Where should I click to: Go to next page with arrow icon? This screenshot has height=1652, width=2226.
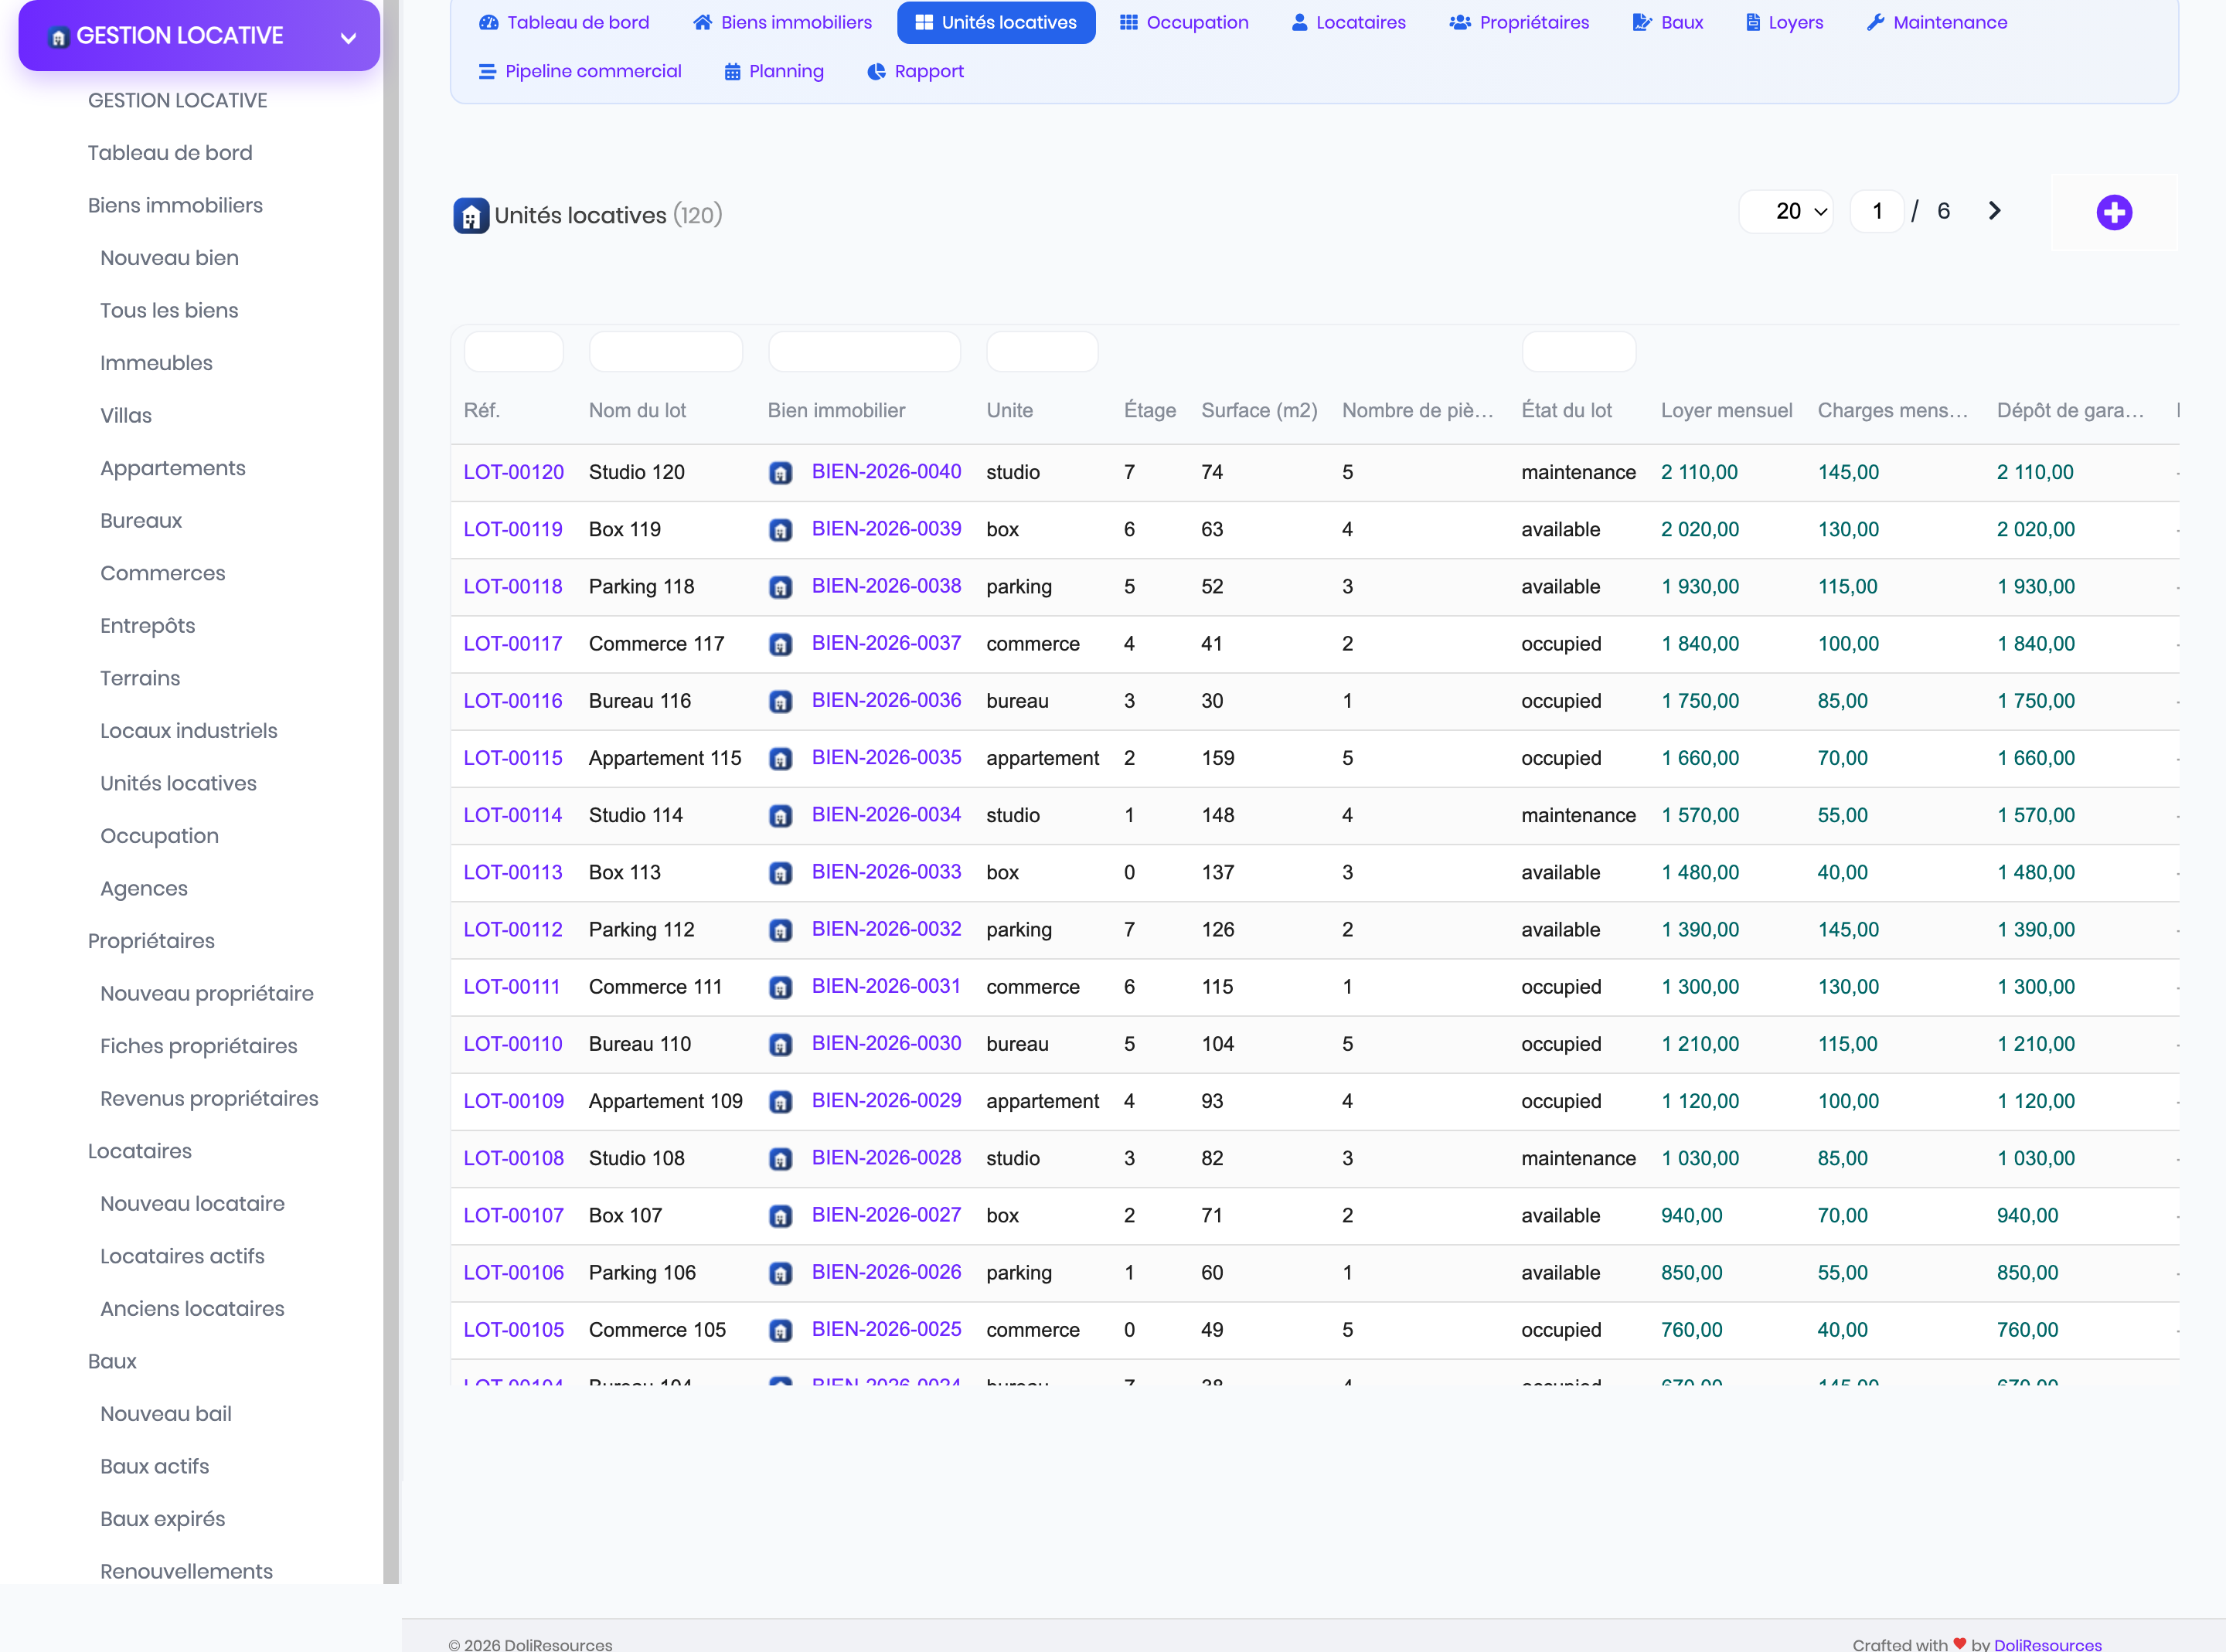[x=1994, y=211]
